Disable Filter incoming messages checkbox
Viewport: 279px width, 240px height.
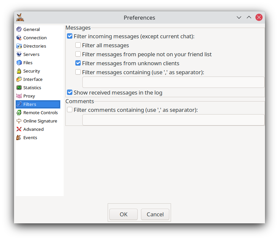coord(70,36)
